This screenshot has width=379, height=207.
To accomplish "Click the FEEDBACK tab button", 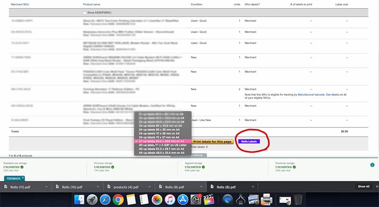I will [14, 179].
